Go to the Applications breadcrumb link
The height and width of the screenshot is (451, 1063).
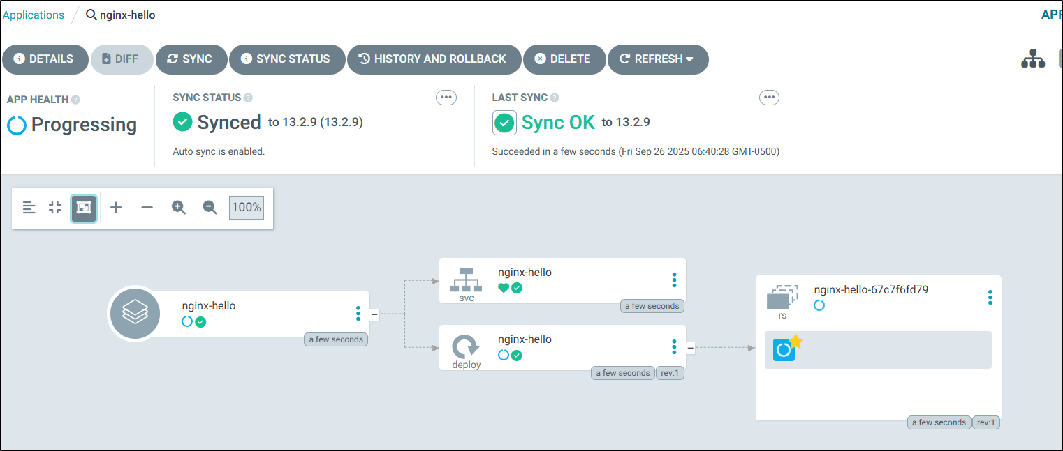click(34, 15)
